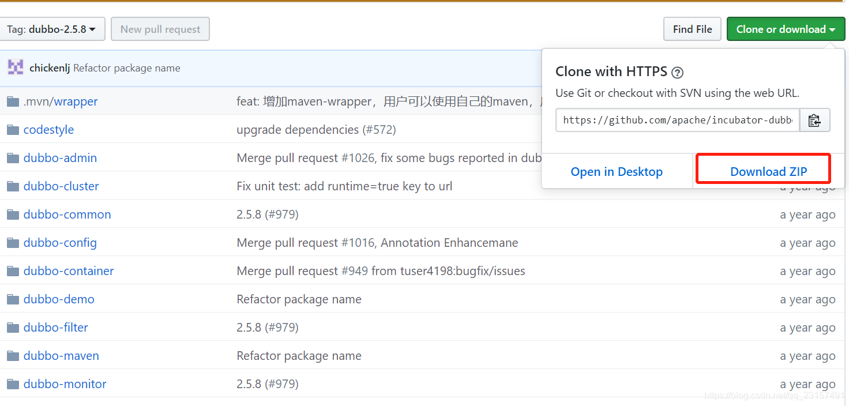849x406 pixels.
Task: Open the Refactor package name commit
Action: pyautogui.click(x=126, y=67)
